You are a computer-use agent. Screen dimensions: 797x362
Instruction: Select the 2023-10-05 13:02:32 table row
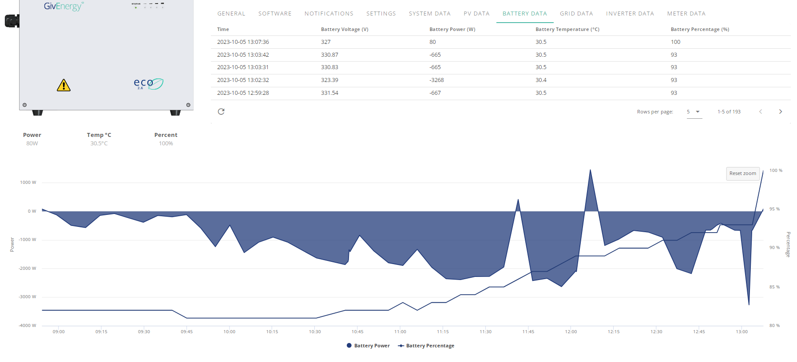[500, 80]
